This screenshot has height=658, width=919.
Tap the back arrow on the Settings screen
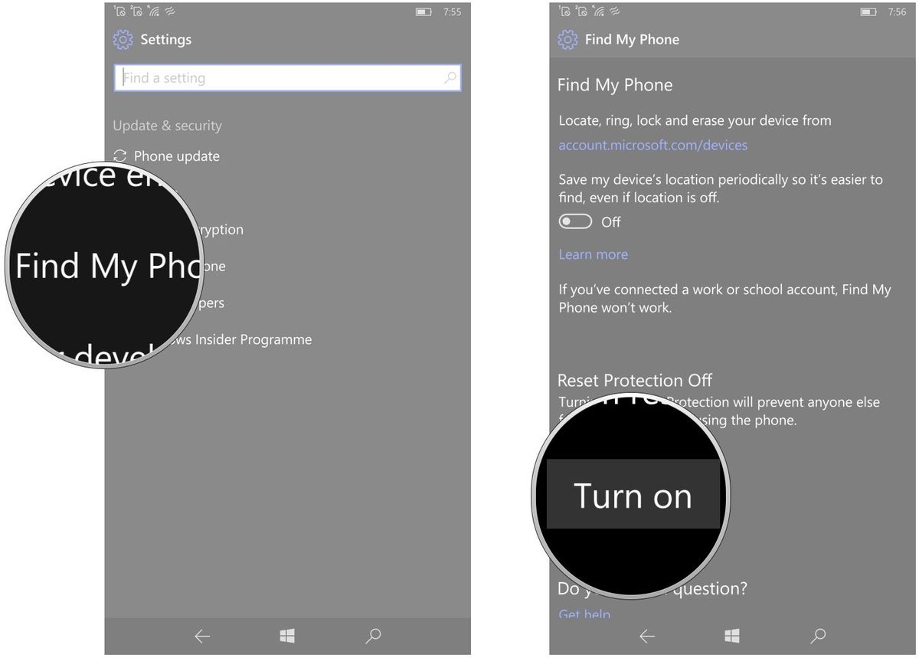[x=201, y=636]
